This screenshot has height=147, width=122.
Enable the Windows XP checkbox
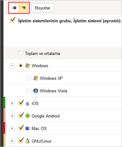click(x=29, y=78)
